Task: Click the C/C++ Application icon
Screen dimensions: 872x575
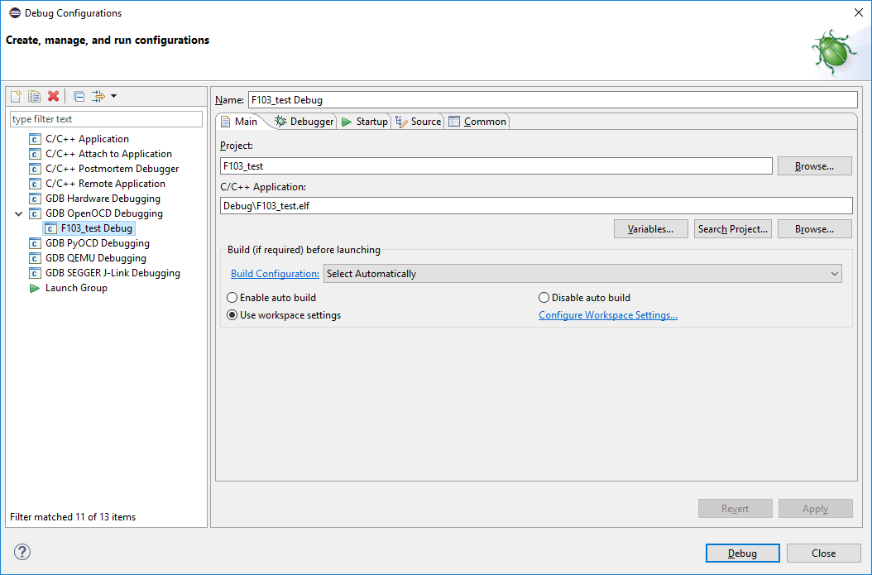Action: point(35,139)
